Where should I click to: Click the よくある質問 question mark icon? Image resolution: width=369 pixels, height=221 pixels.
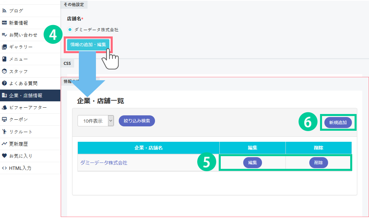[x=4, y=83]
